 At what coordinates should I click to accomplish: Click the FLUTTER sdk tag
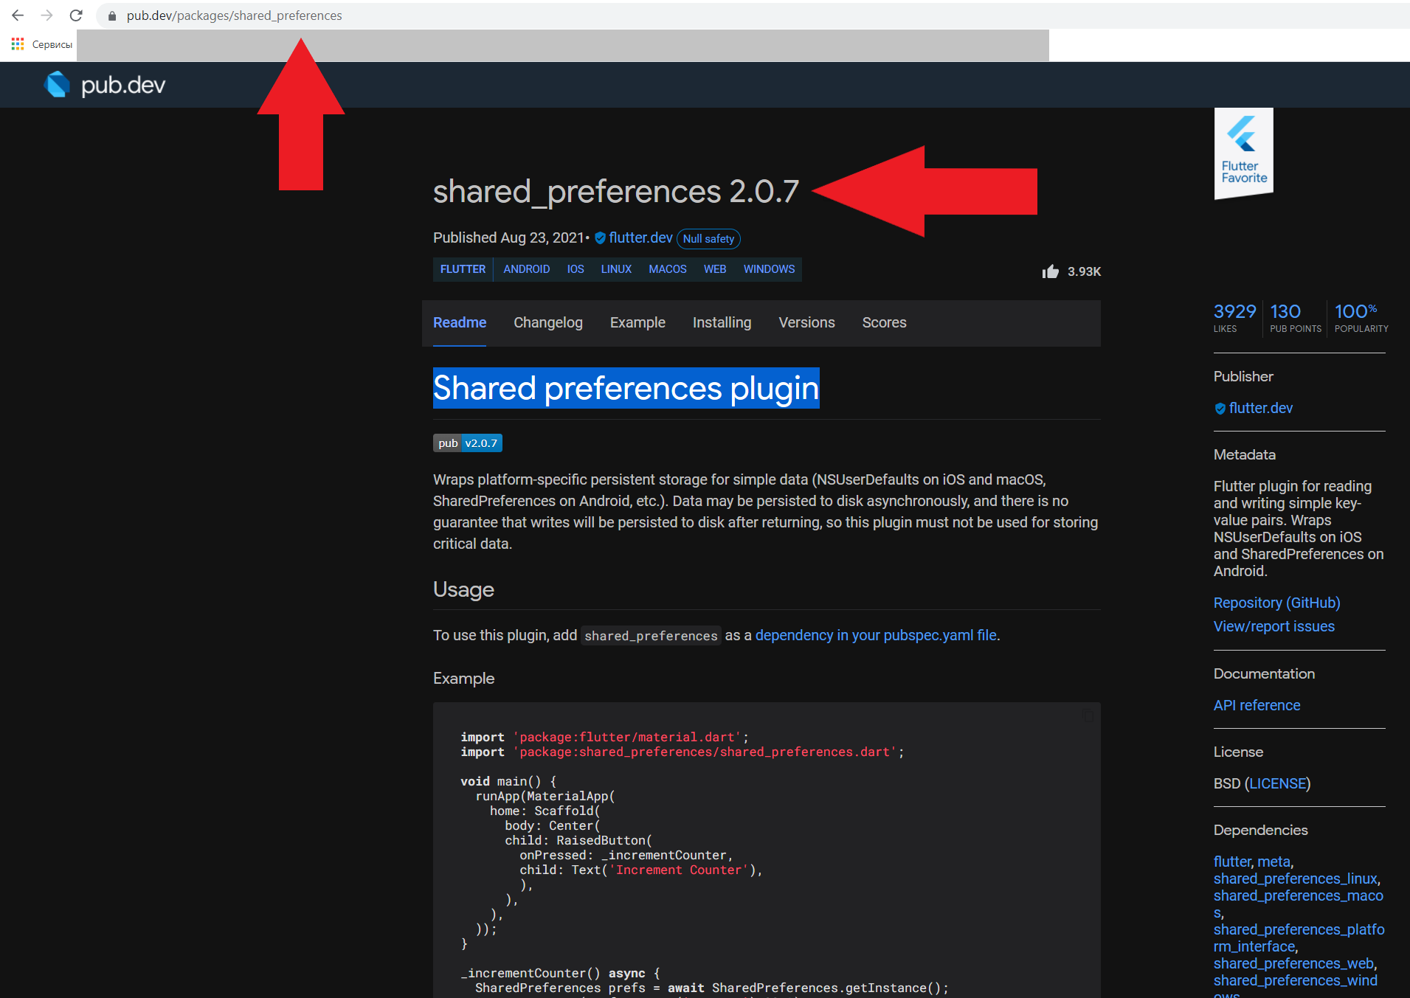coord(463,269)
